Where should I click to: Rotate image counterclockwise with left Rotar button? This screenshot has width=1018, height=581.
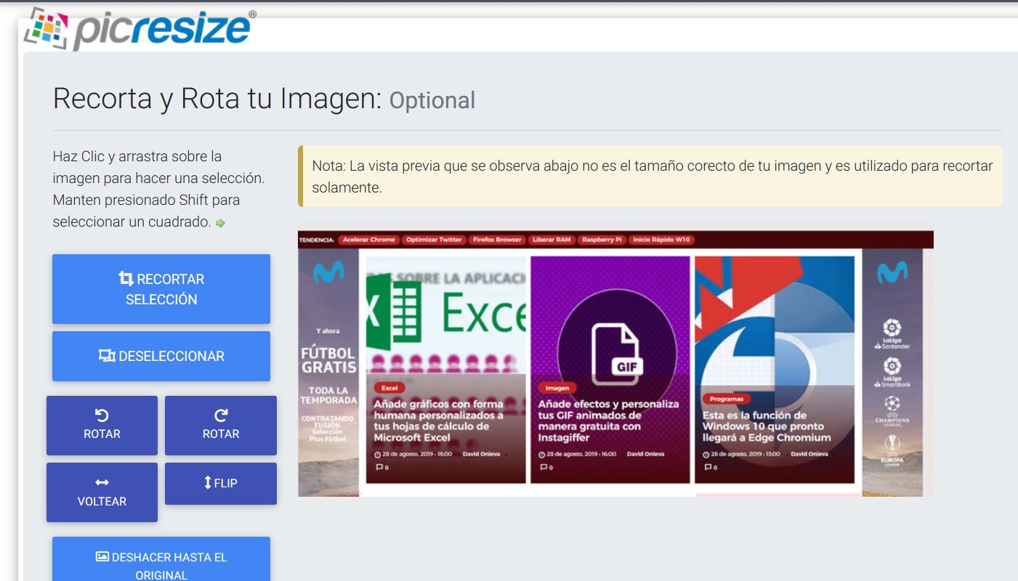point(102,426)
